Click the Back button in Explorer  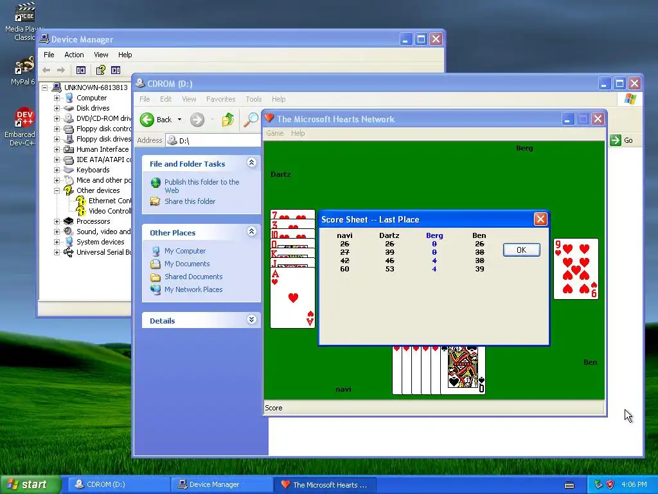click(x=156, y=120)
